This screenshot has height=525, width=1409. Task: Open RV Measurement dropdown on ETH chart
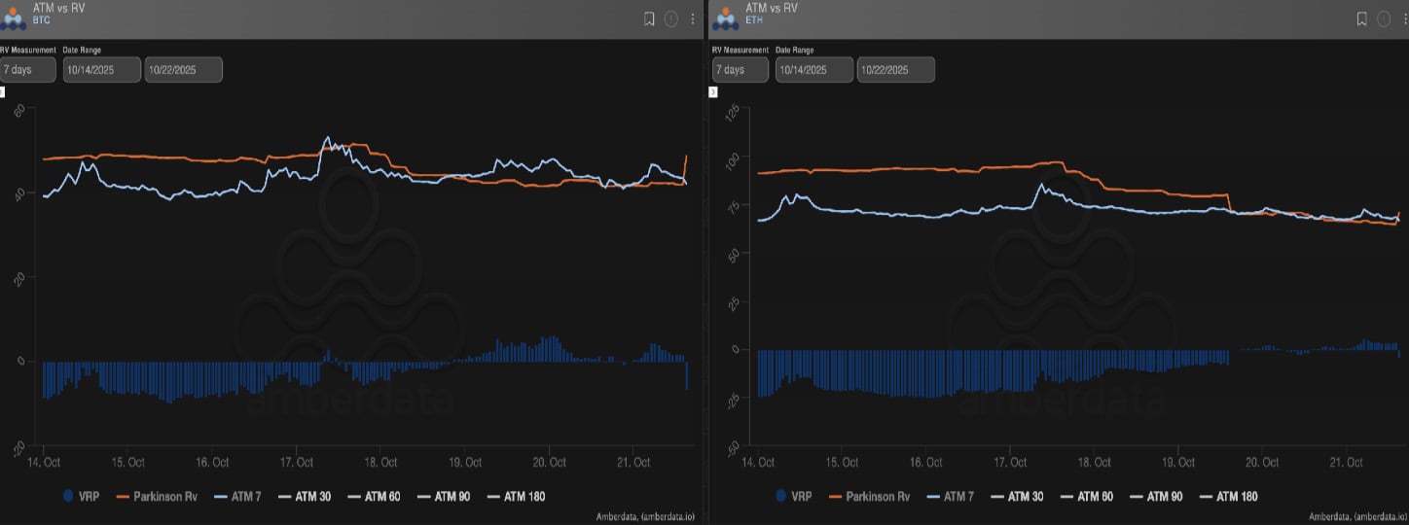[x=741, y=70]
